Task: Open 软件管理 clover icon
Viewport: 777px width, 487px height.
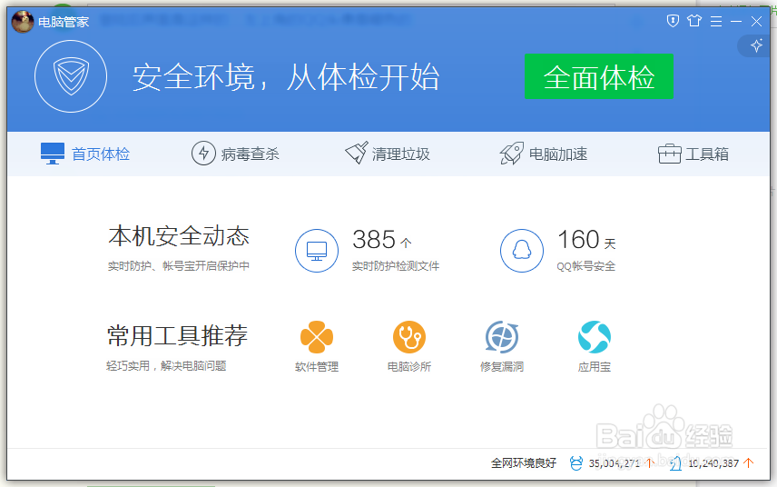Action: [x=317, y=337]
